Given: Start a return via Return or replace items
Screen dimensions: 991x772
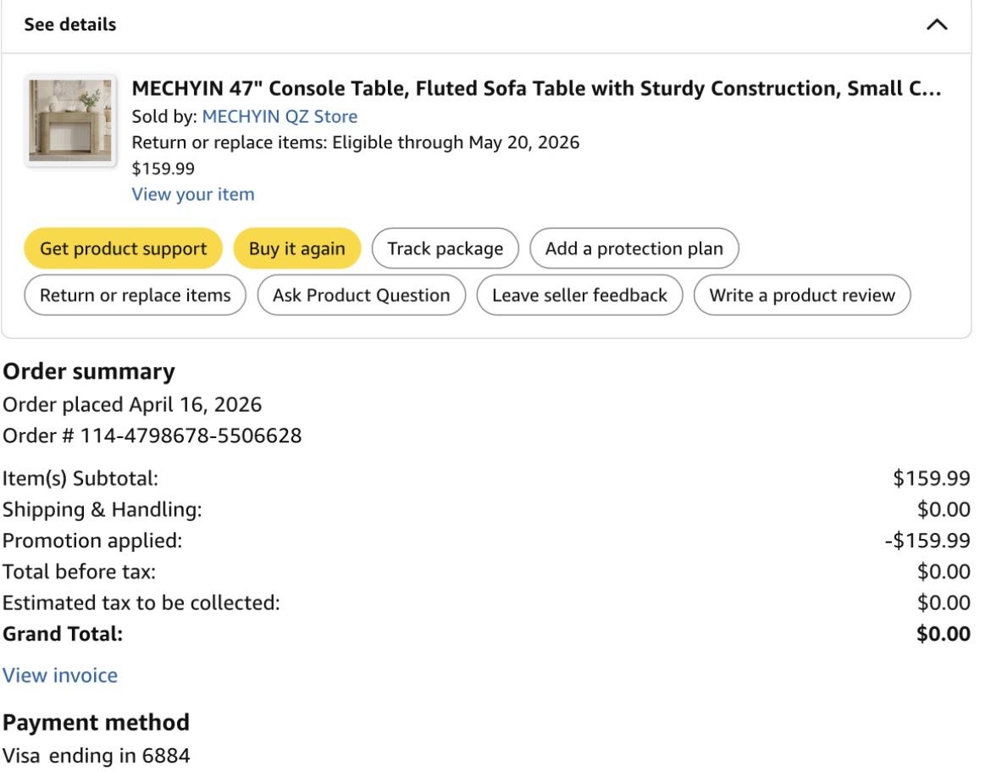Looking at the screenshot, I should (136, 296).
